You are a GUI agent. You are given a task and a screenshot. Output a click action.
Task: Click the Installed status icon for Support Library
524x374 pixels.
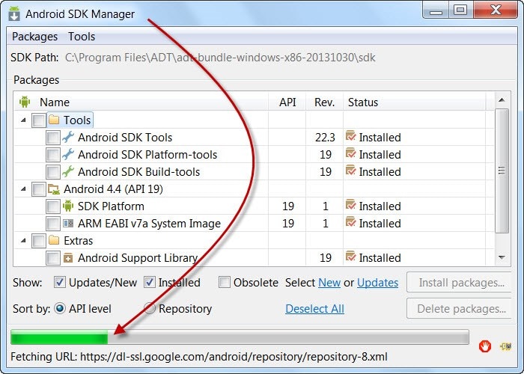click(350, 257)
